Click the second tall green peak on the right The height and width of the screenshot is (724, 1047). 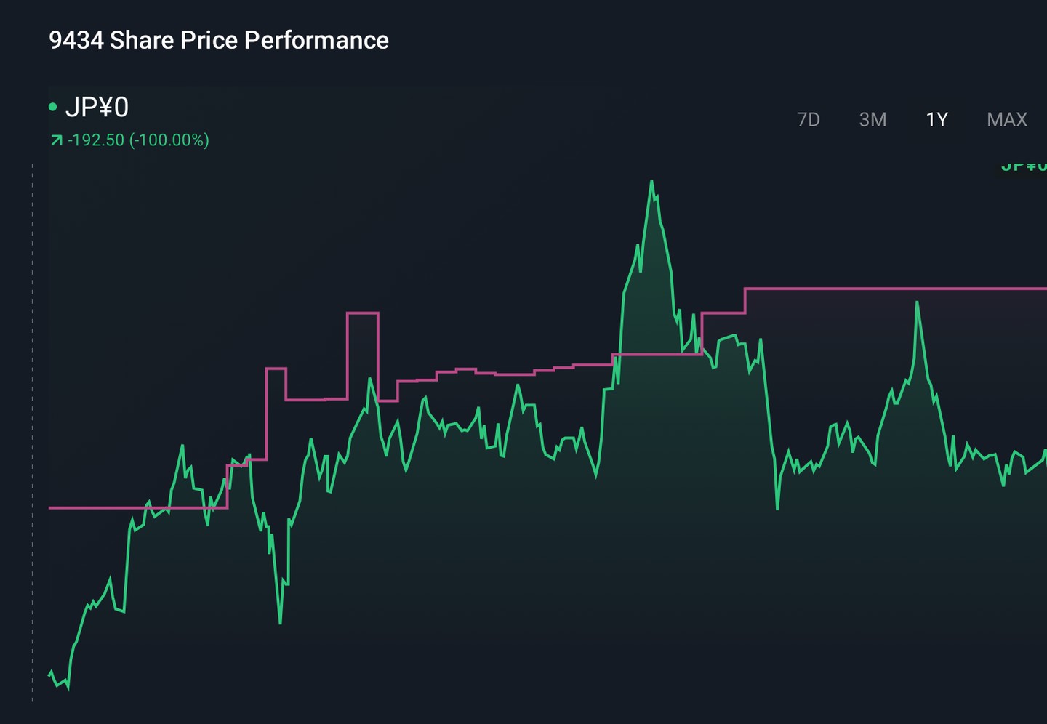click(x=917, y=302)
